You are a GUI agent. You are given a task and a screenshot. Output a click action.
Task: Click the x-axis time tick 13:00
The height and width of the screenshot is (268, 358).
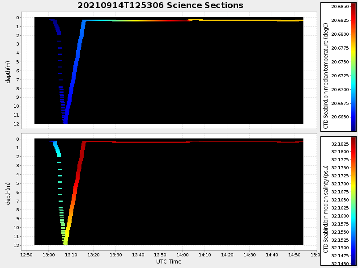tap(48, 255)
